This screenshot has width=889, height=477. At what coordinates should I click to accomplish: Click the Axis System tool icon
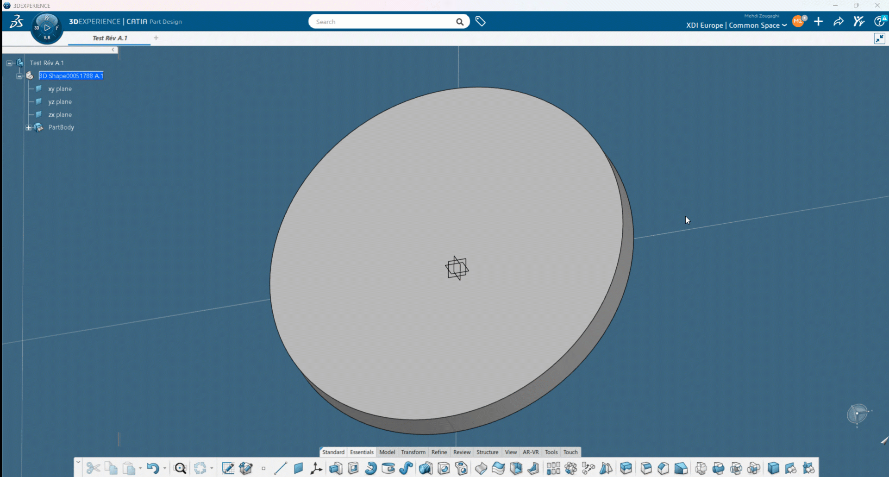point(316,468)
